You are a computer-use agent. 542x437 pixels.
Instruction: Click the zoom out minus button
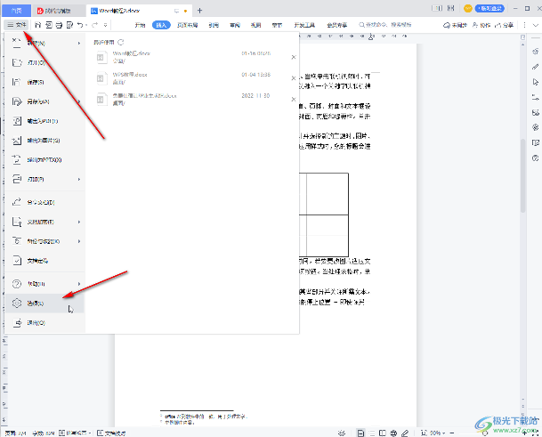pos(452,433)
